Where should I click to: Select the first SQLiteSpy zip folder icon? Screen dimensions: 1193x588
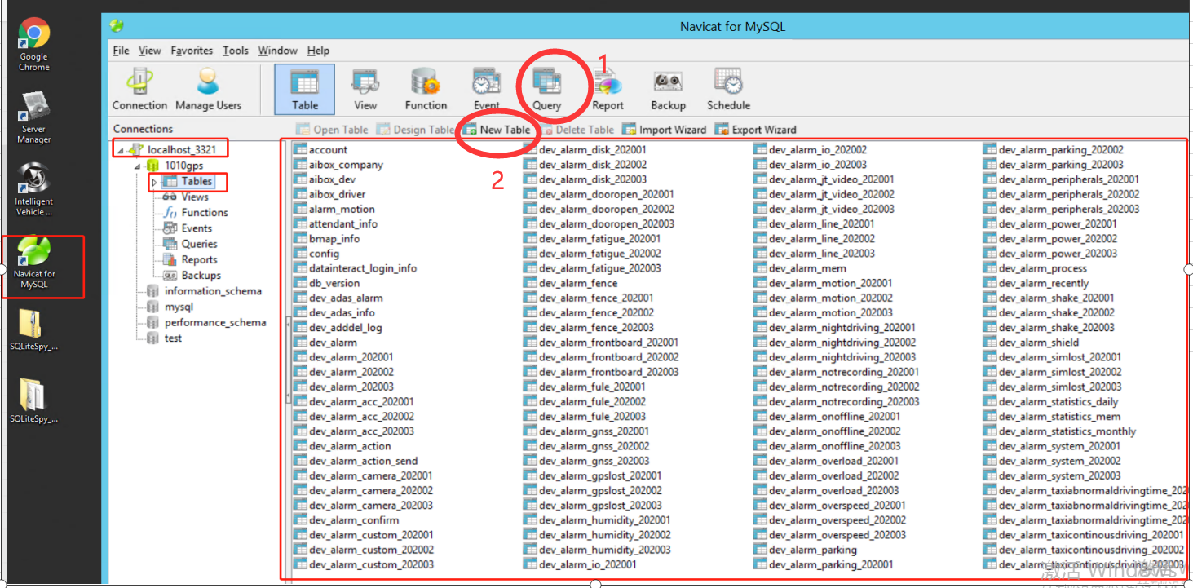(x=34, y=330)
